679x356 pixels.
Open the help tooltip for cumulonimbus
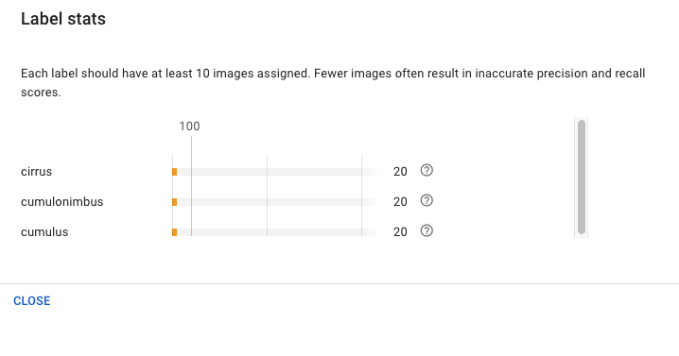coord(427,201)
